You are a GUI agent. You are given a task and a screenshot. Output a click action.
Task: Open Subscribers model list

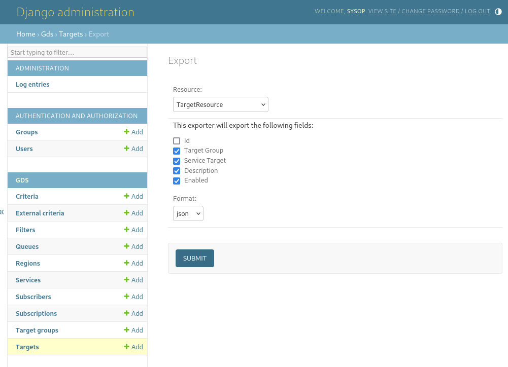click(x=33, y=297)
